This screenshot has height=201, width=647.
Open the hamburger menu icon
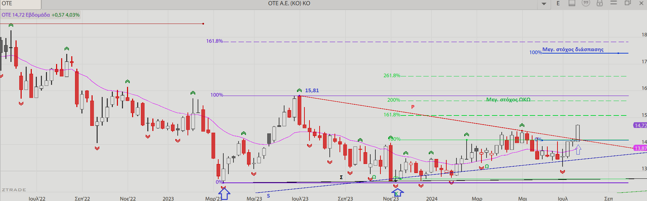click(x=614, y=3)
